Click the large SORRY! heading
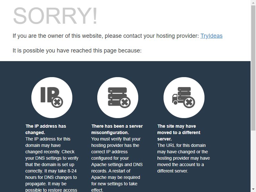The height and width of the screenshot is (192, 256). [55, 16]
